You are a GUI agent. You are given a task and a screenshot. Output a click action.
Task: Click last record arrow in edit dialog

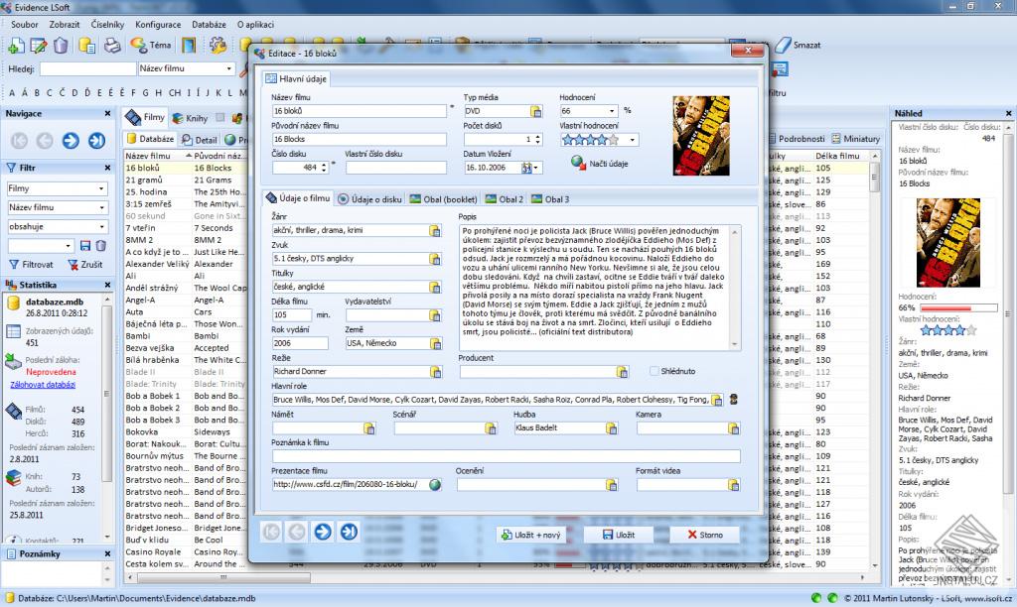[349, 532]
